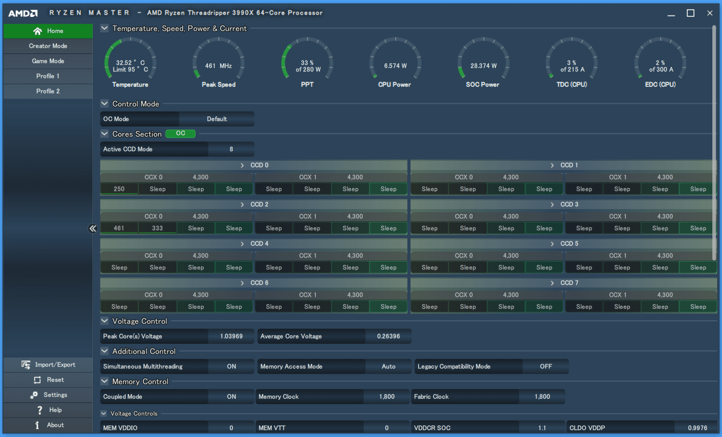Expand the CCD 0 chevron

coord(242,165)
